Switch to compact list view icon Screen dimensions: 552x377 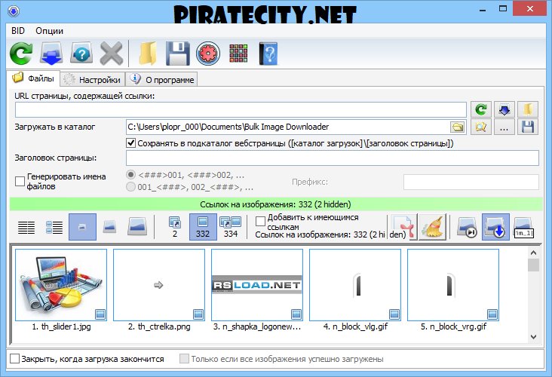tap(26, 228)
